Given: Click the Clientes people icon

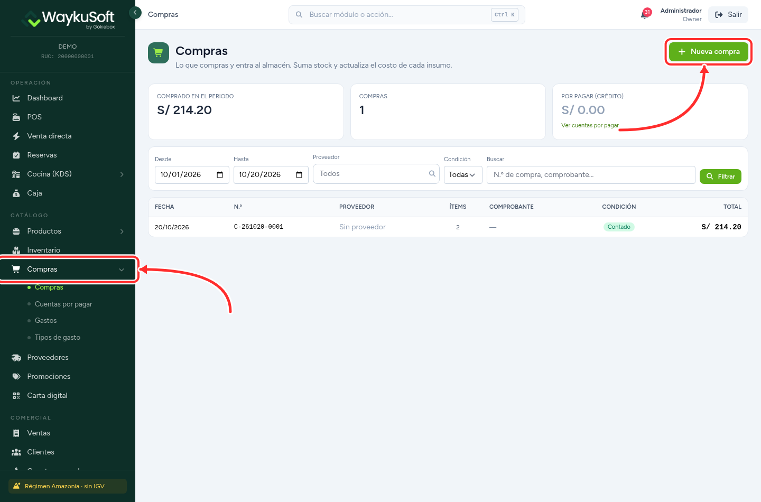Looking at the screenshot, I should coord(16,452).
